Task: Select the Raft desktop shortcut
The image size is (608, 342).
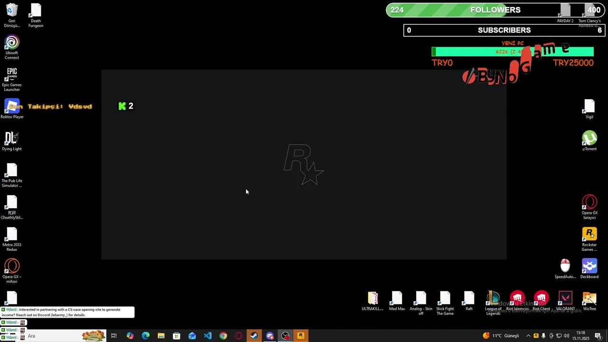Action: click(x=469, y=301)
